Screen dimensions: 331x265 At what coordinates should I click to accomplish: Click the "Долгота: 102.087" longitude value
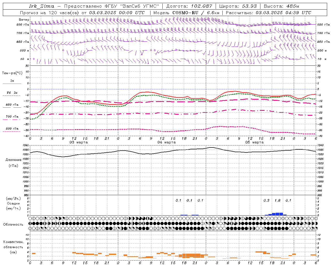click(x=189, y=6)
